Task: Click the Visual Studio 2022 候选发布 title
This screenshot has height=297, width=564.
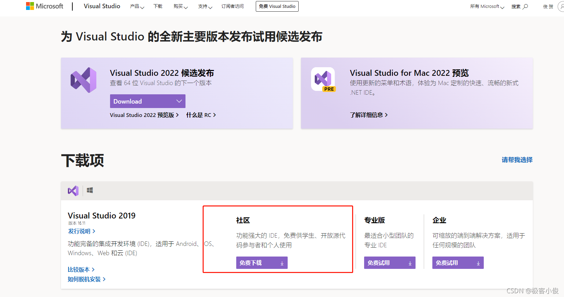Action: point(162,73)
